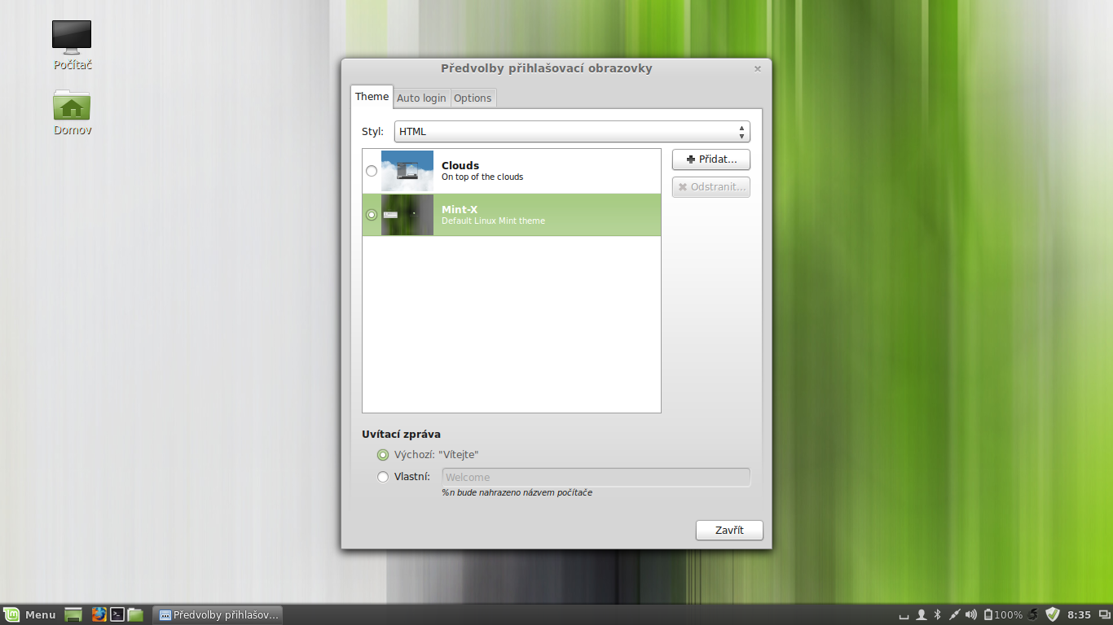
Task: Open the Styl dropdown showing HTML
Action: pos(570,131)
